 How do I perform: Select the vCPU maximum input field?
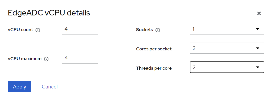pyautogui.click(x=80, y=58)
